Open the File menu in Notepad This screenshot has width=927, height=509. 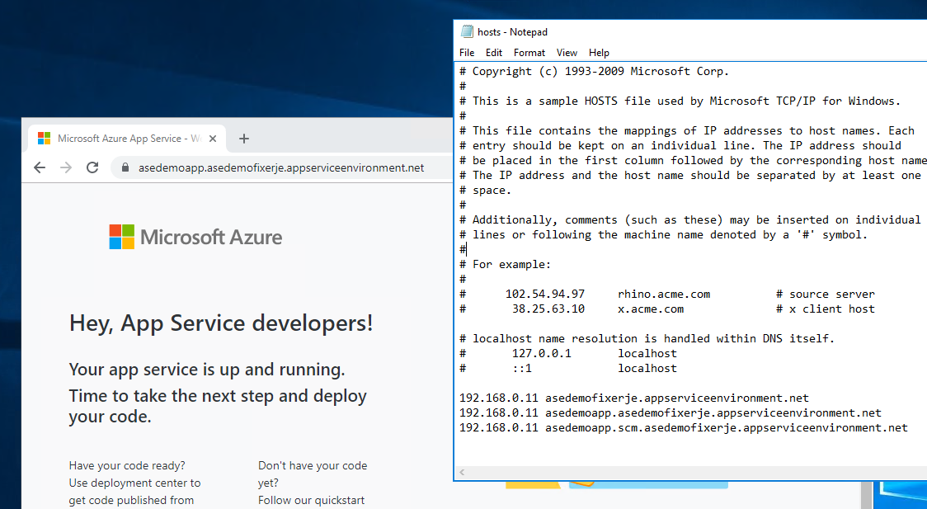click(x=467, y=53)
